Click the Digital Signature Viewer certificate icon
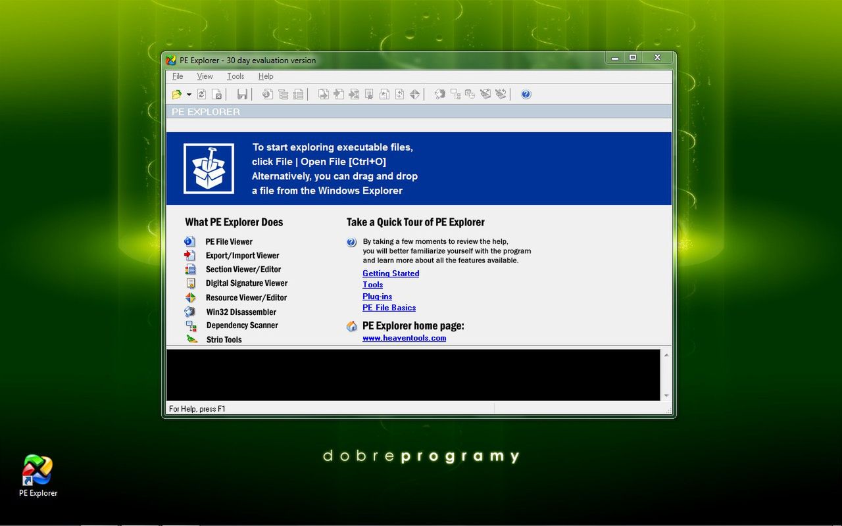842x526 pixels. pyautogui.click(x=191, y=283)
